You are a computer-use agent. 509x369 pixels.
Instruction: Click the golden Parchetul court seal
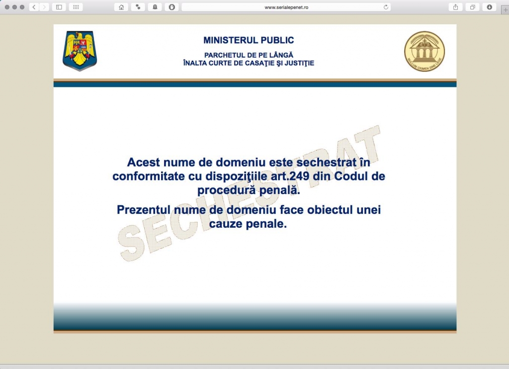point(424,50)
